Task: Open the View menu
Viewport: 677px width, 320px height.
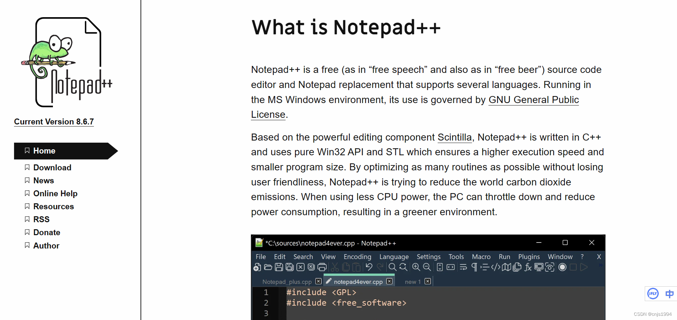Action: pyautogui.click(x=328, y=257)
